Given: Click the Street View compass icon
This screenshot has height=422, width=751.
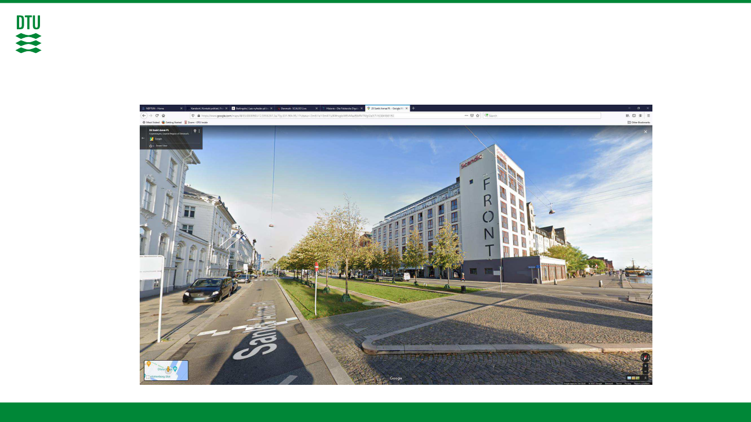Looking at the screenshot, I should [x=646, y=357].
